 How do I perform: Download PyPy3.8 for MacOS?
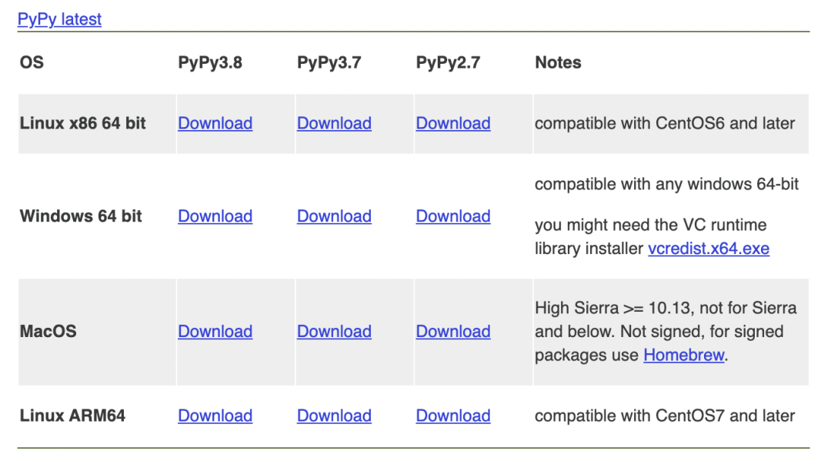[215, 332]
